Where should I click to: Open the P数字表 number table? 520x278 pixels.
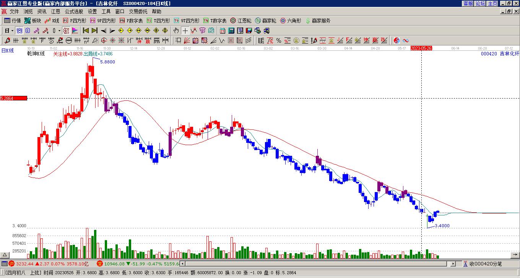pos(131,21)
